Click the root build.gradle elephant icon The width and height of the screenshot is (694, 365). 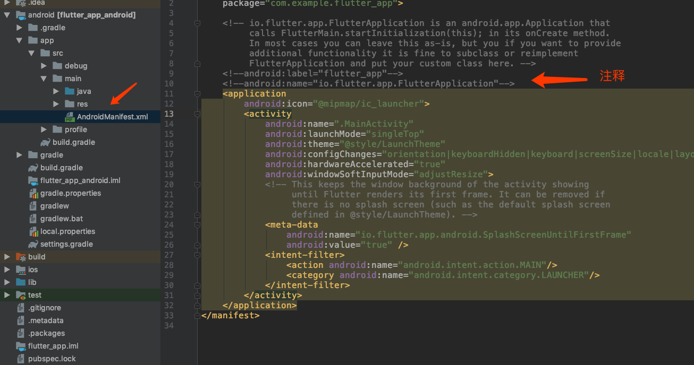coord(33,168)
